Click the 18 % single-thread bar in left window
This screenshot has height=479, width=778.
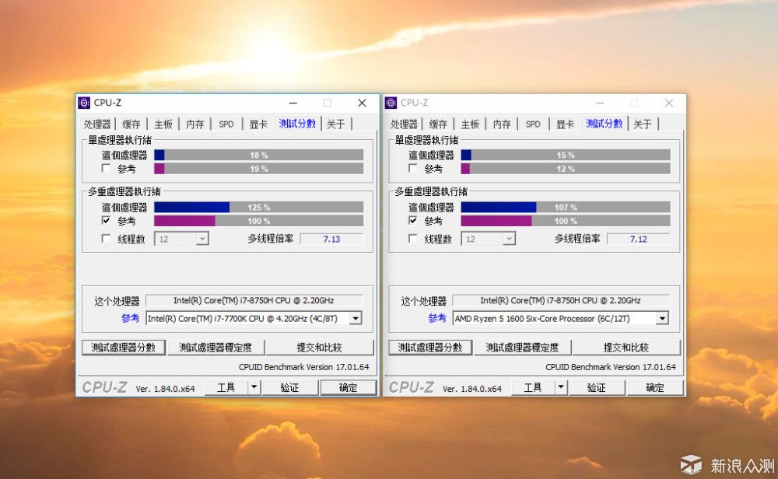click(x=258, y=156)
